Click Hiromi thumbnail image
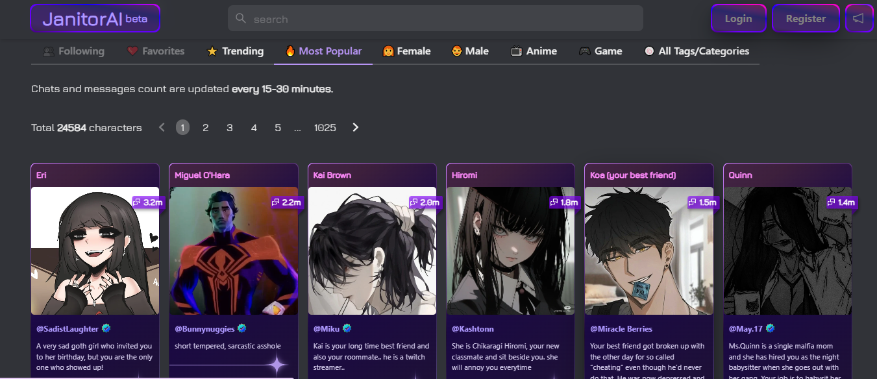Viewport: 877px width, 379px height. (511, 251)
